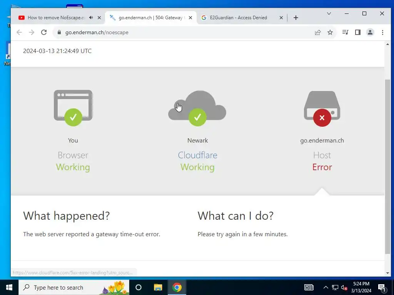Screen dimensions: 394x295
Task: Open a new tab
Action: point(296,18)
